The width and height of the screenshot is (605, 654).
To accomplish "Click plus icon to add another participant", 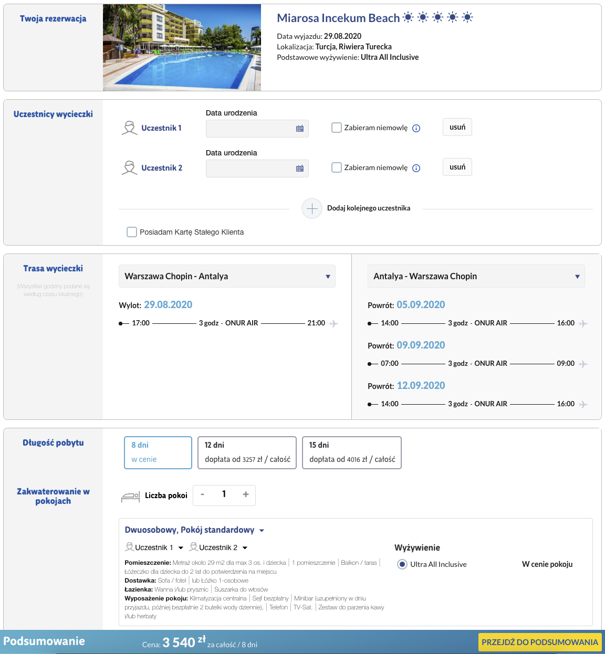I will click(x=312, y=208).
